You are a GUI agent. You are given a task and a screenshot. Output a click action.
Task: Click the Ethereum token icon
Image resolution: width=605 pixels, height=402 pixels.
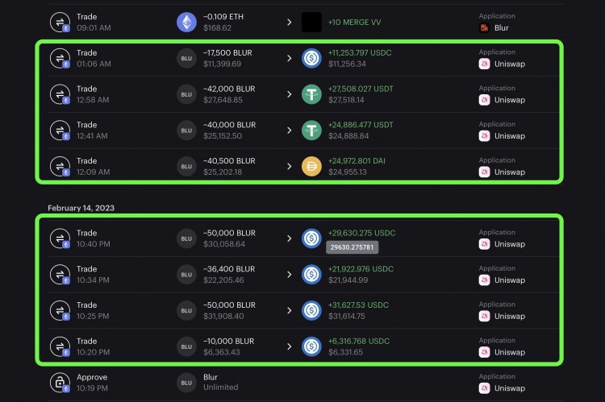coord(186,22)
